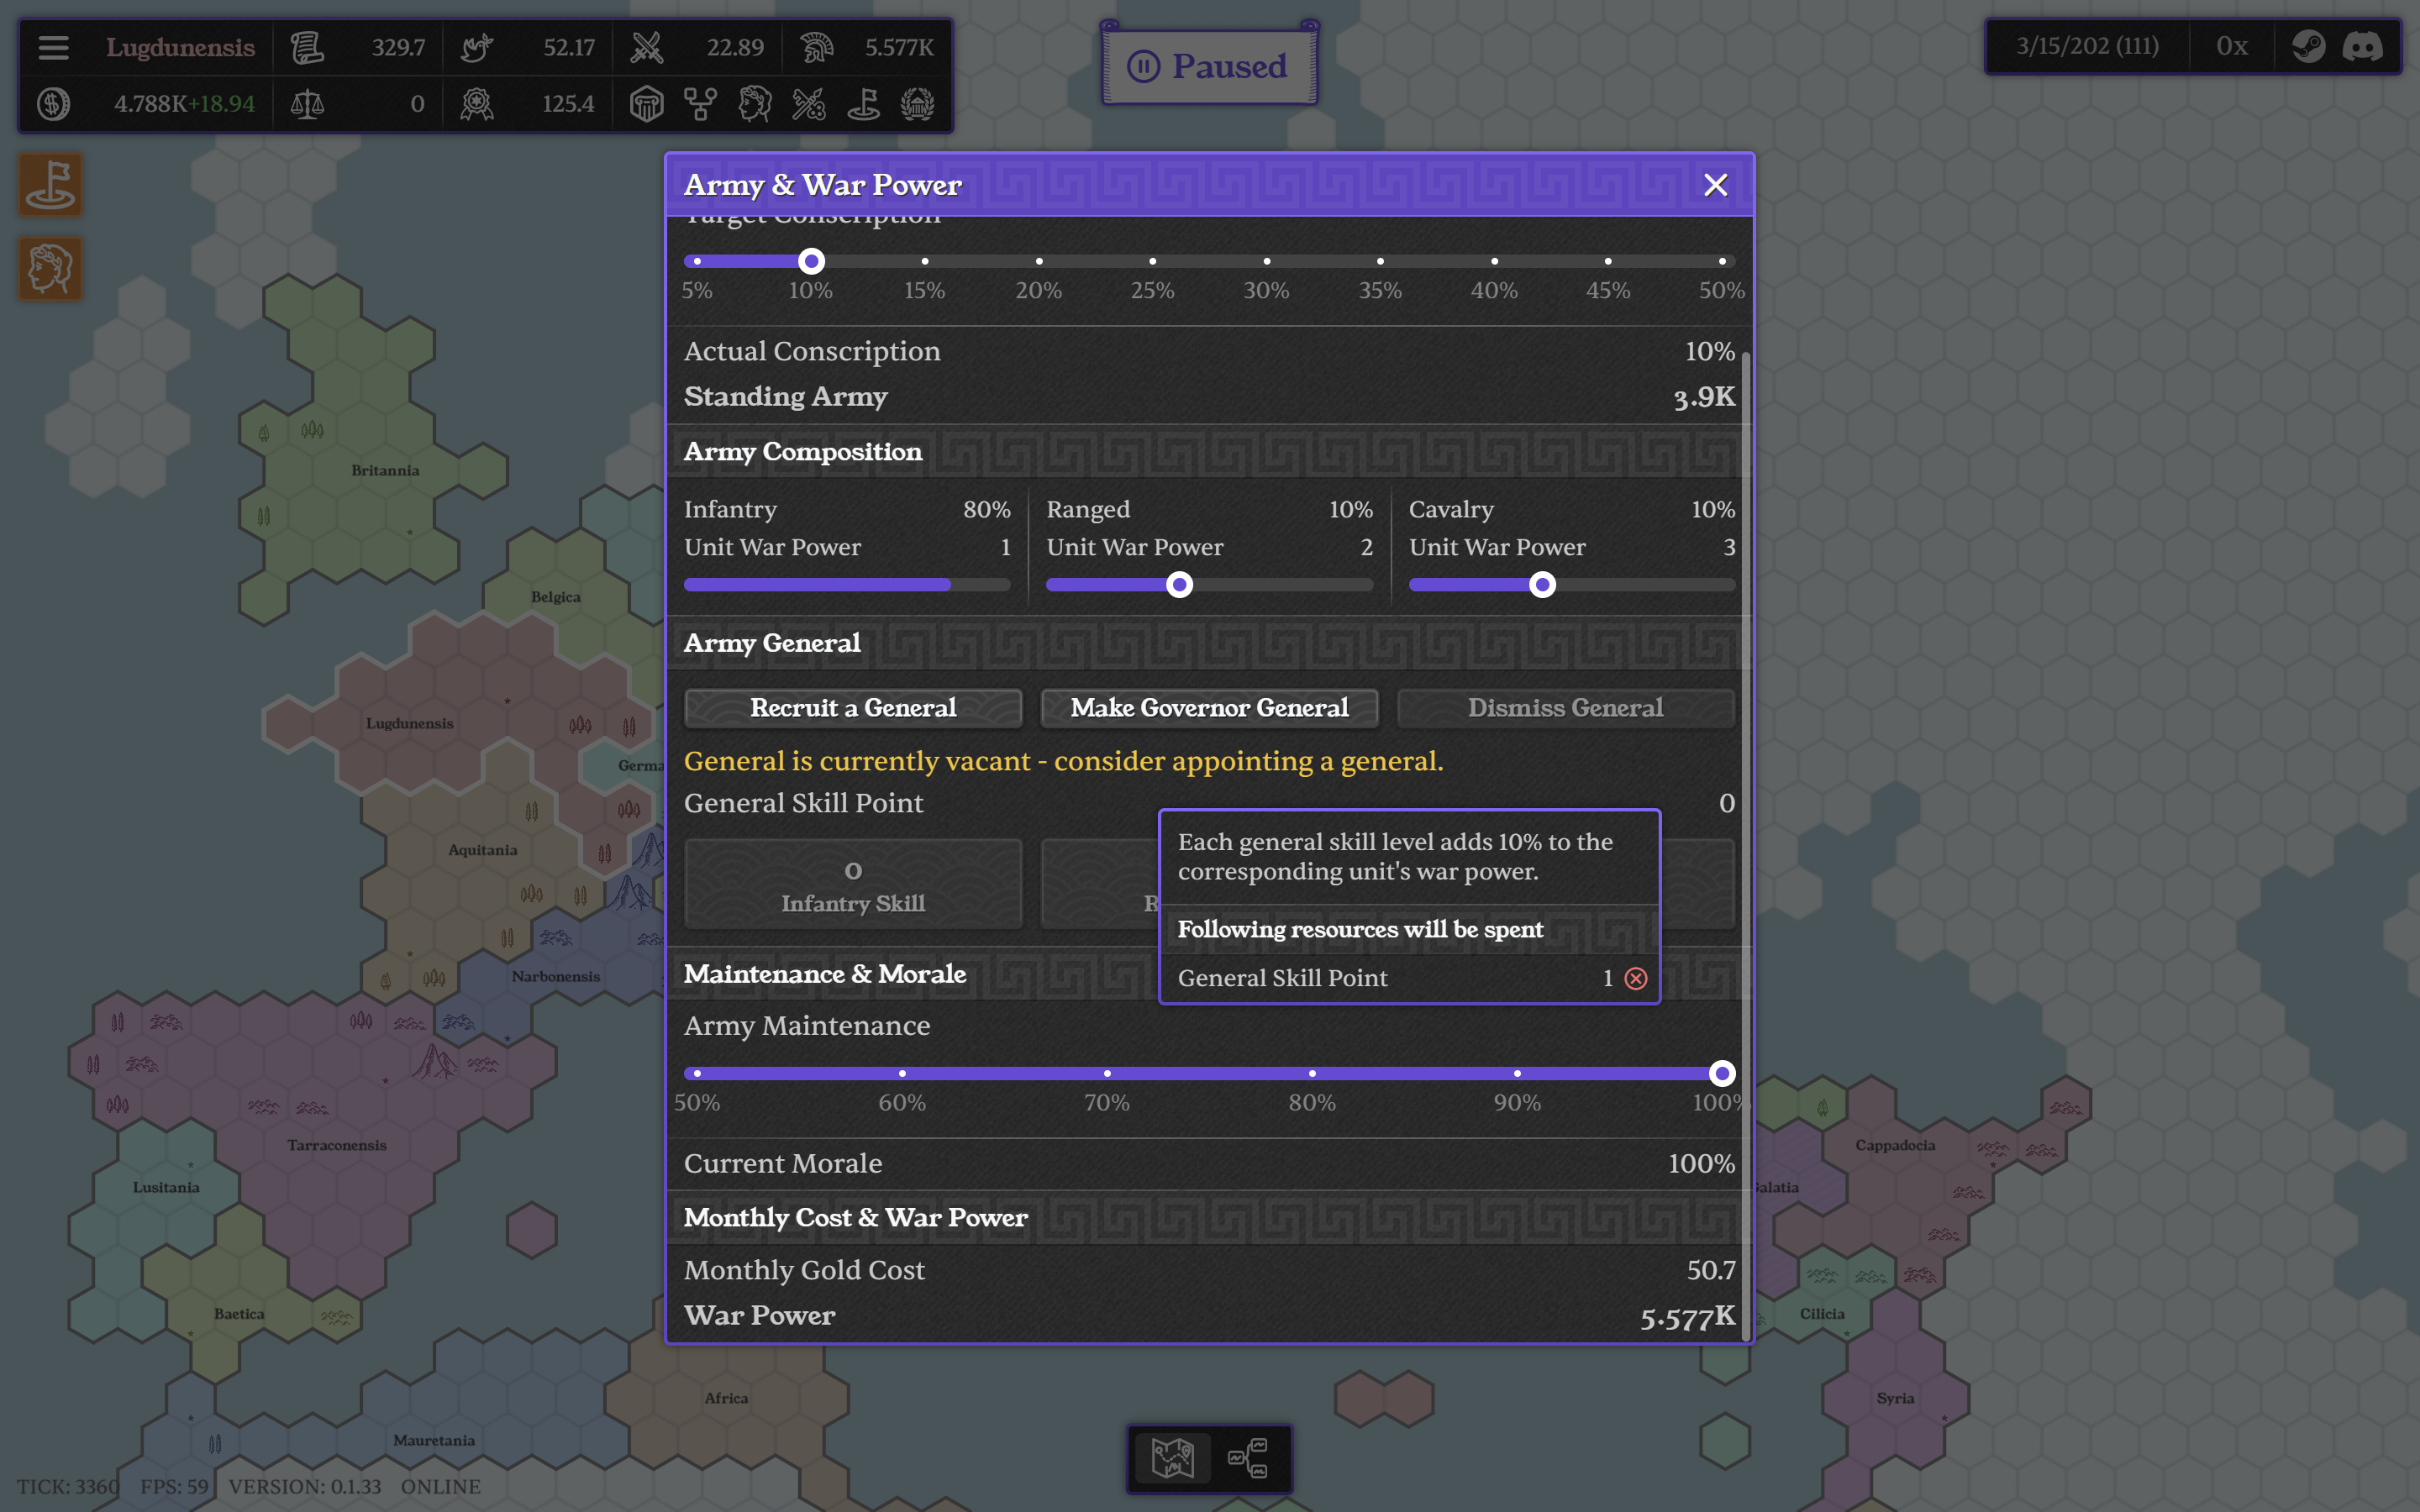
Task: Click the gold coin treasury icon
Action: tap(53, 104)
